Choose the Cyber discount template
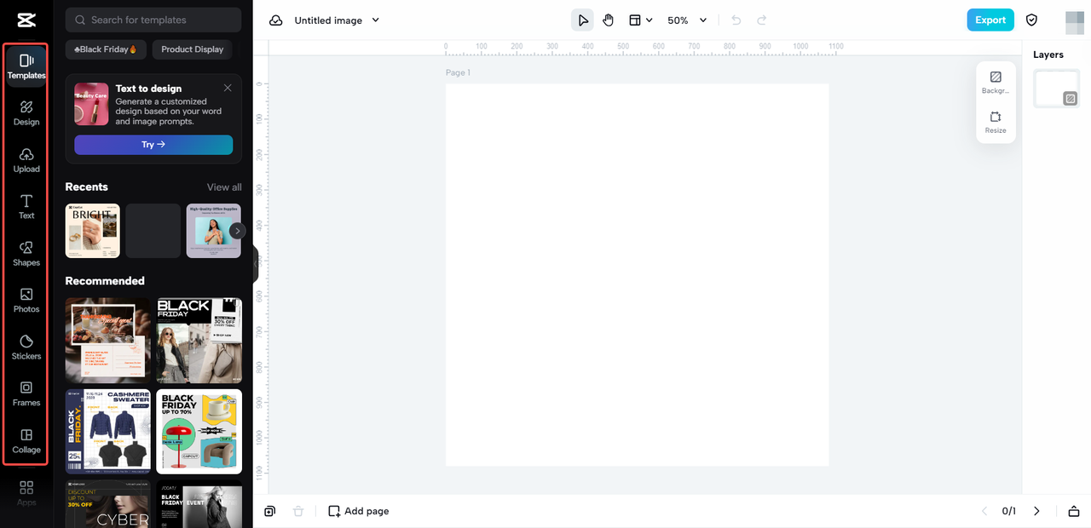This screenshot has height=528, width=1091. click(x=108, y=504)
